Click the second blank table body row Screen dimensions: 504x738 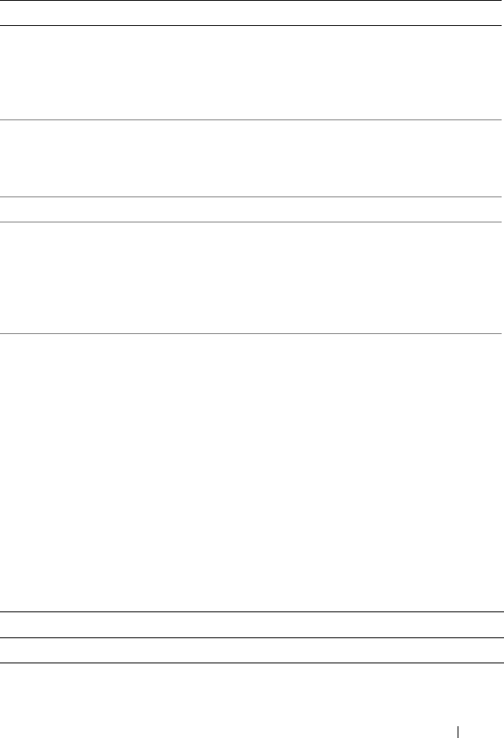coord(252,157)
